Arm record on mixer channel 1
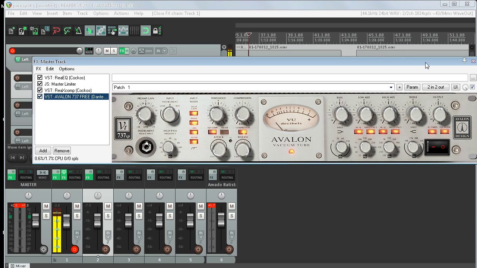This screenshot has height=268, width=477. pos(74,249)
